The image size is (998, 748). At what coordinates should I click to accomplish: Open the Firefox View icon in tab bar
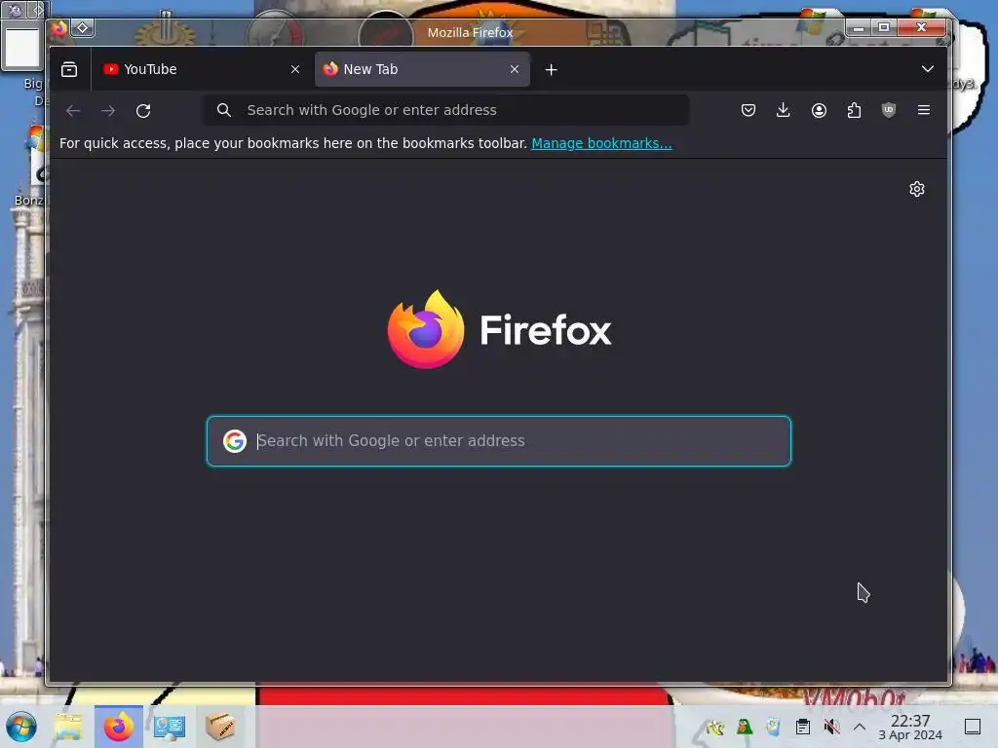pyautogui.click(x=69, y=69)
